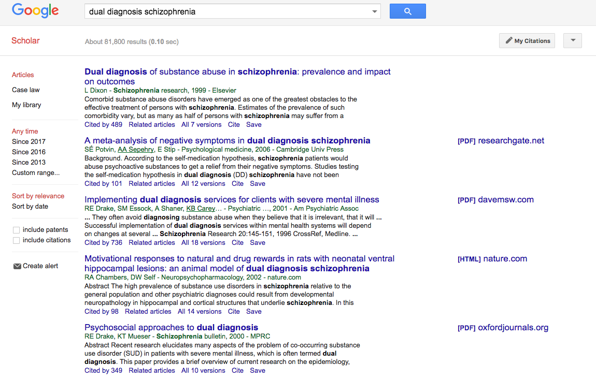Open My Citations with the pencil icon
This screenshot has width=596, height=380.
(x=527, y=41)
